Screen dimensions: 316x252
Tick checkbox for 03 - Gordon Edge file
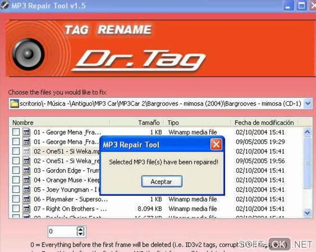(x=16, y=170)
